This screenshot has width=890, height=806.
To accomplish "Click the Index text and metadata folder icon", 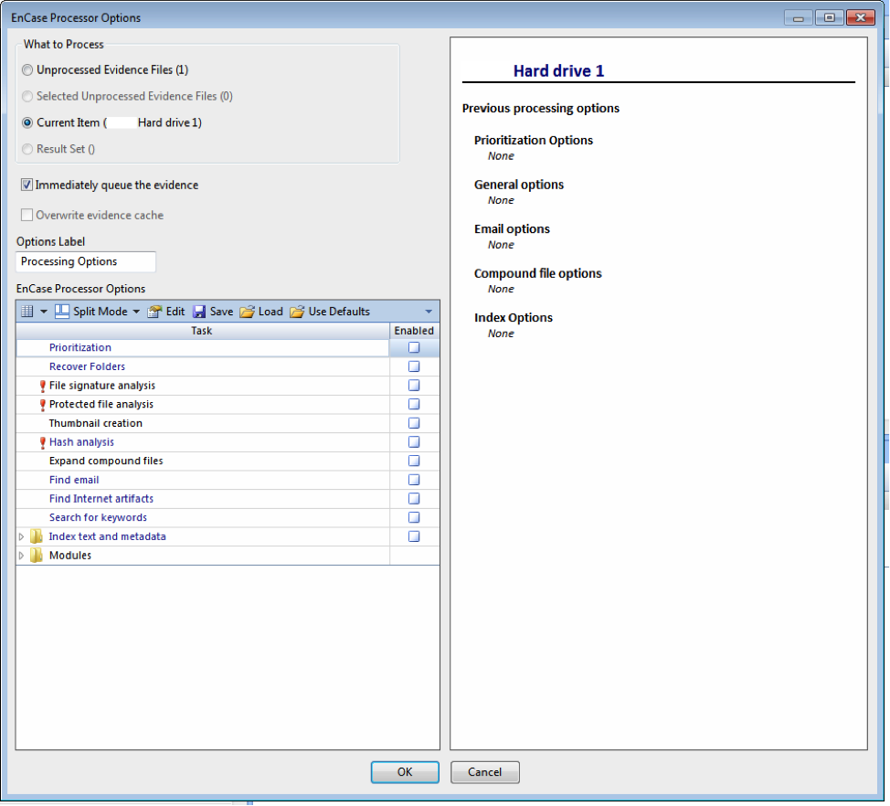I will tap(37, 536).
